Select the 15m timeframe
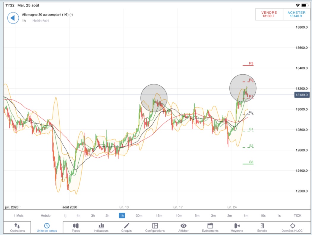 click(x=159, y=215)
